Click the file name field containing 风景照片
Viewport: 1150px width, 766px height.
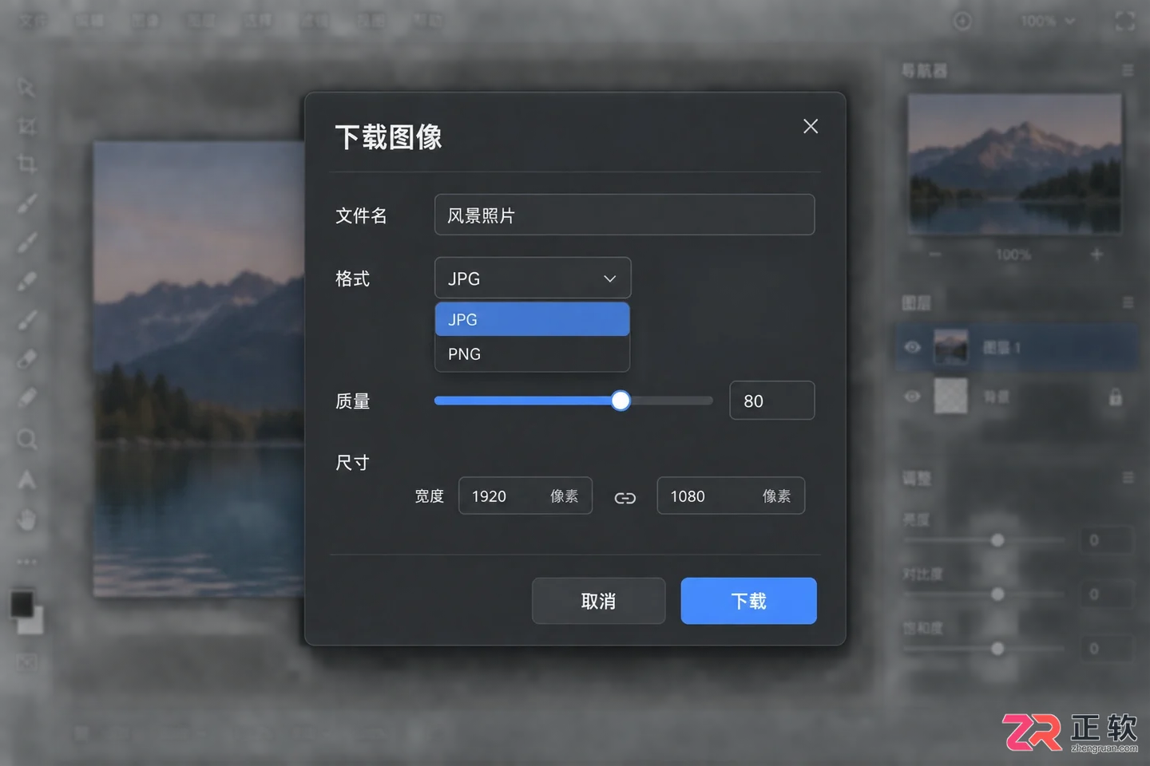tap(625, 215)
